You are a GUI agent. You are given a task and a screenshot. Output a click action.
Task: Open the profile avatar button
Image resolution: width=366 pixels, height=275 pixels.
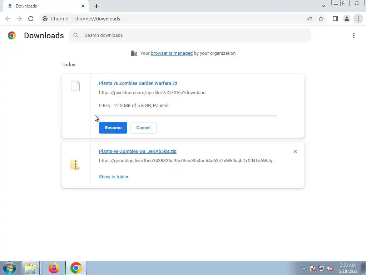347,19
